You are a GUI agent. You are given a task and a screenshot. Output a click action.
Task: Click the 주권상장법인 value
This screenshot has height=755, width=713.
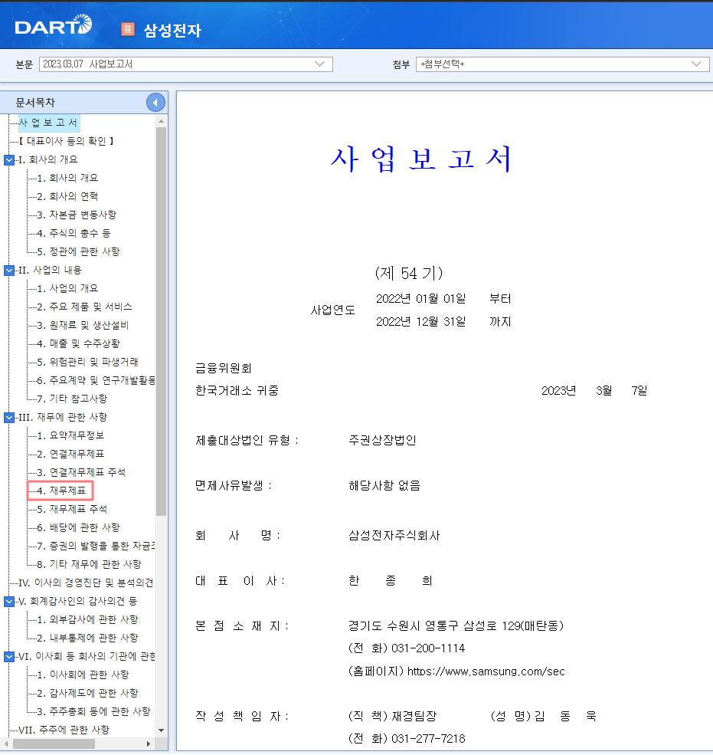[x=382, y=440]
